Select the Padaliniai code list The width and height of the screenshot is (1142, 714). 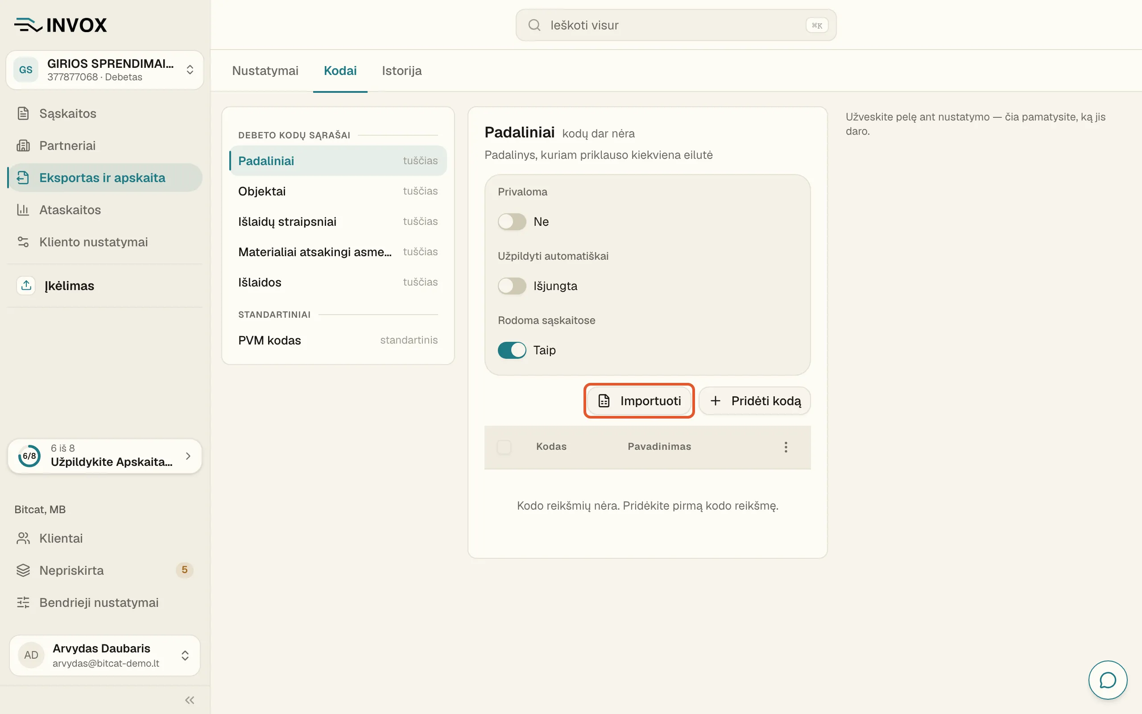pos(338,161)
